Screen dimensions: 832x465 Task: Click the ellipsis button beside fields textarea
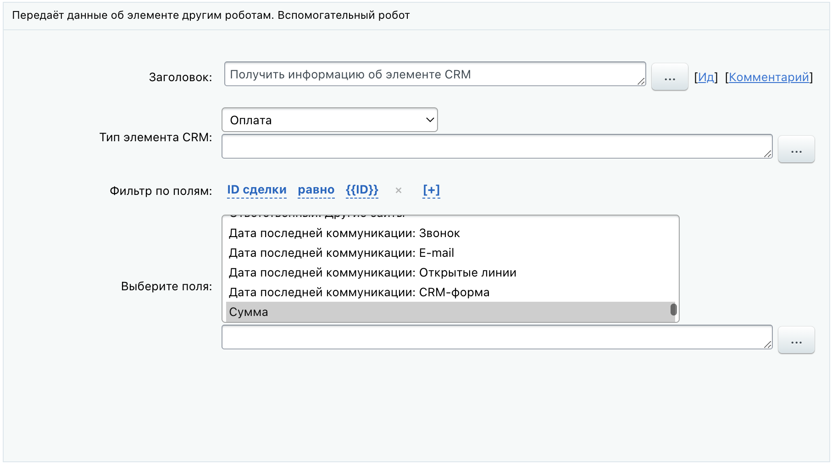coord(796,340)
